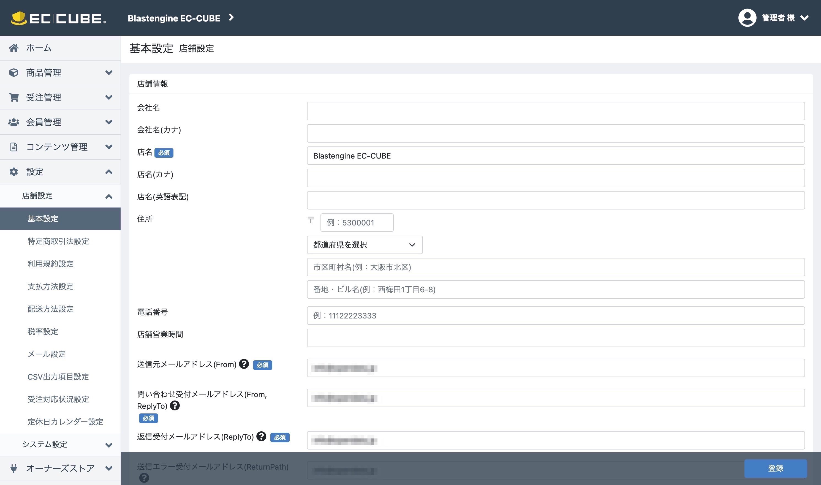Click the product management box icon
The width and height of the screenshot is (821, 485).
coord(14,73)
